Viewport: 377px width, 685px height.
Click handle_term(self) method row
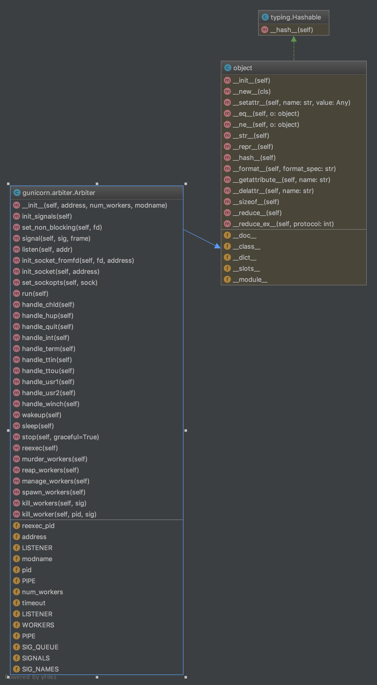tap(97, 349)
